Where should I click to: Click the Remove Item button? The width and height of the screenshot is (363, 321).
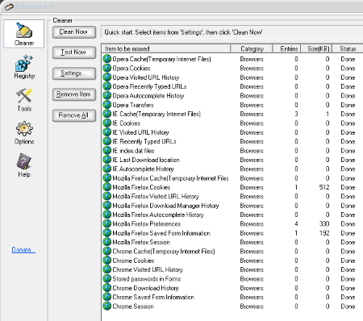pos(74,94)
